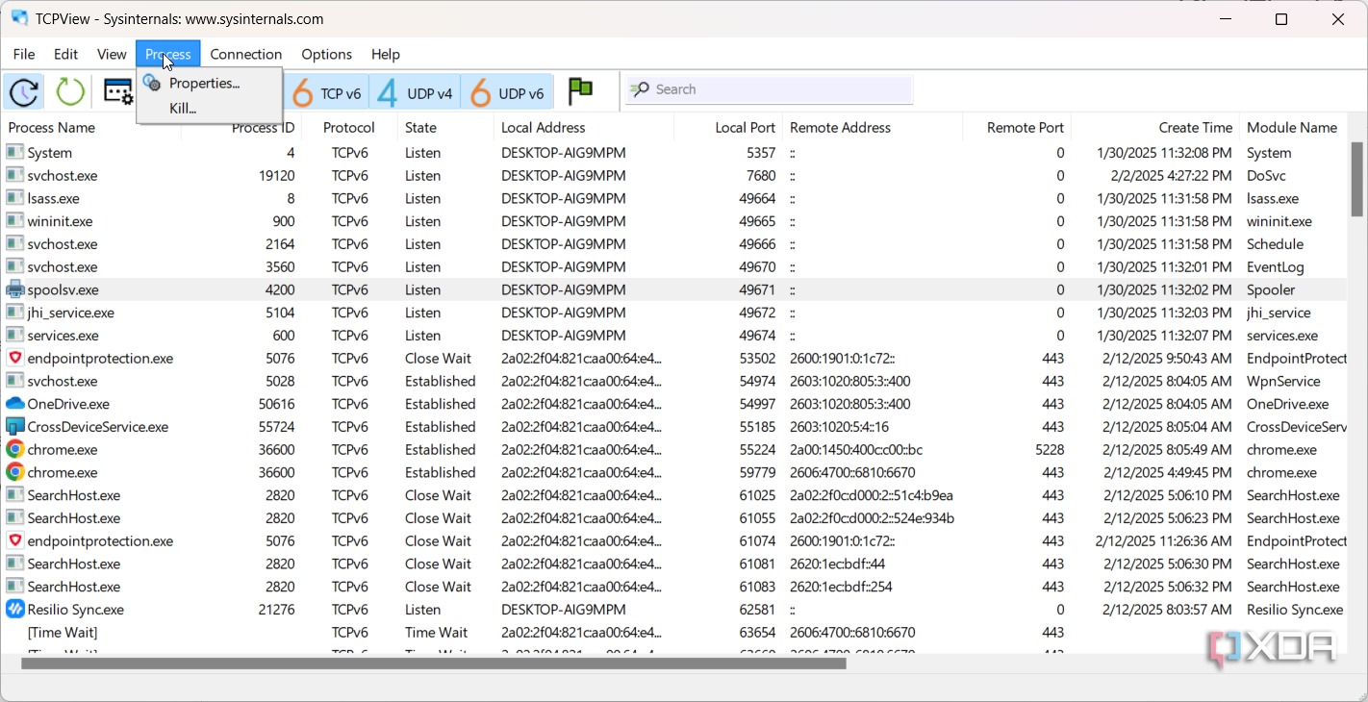Viewport: 1368px width, 702px height.
Task: Click local port 5357 cell
Action: pyautogui.click(x=760, y=152)
